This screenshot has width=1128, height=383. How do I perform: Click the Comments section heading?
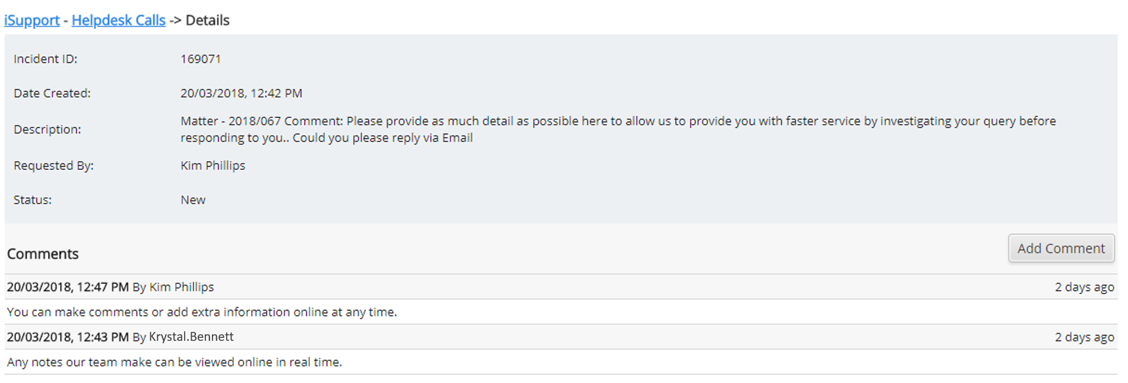click(x=43, y=254)
